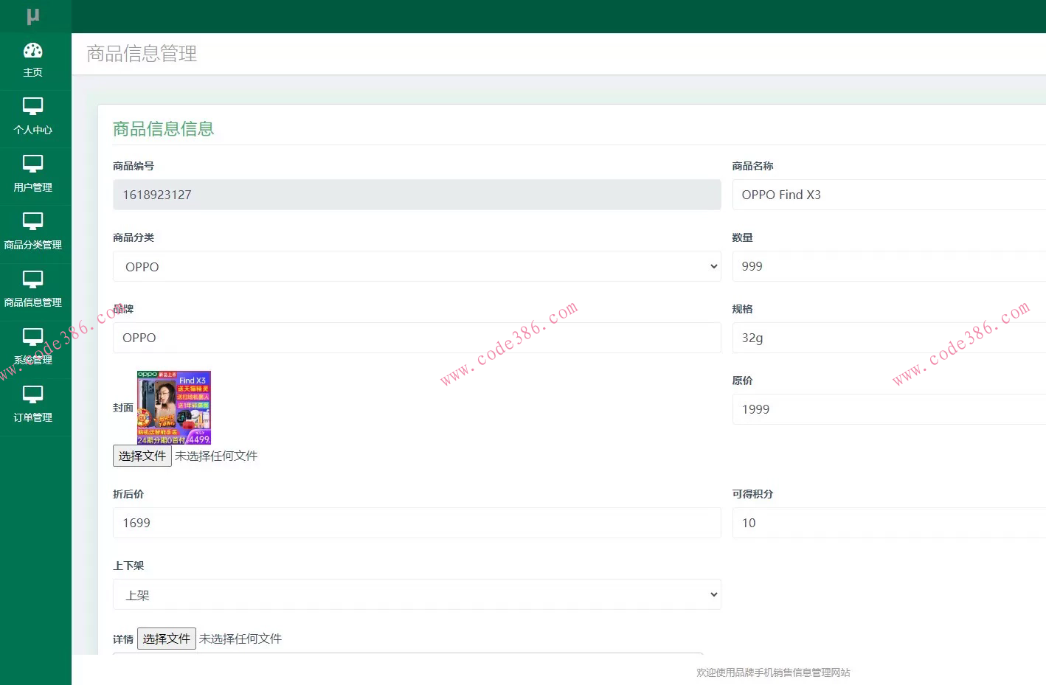Screen dimensions: 1046x685
Task: Click the 主页 dashboard icon
Action: point(33,50)
